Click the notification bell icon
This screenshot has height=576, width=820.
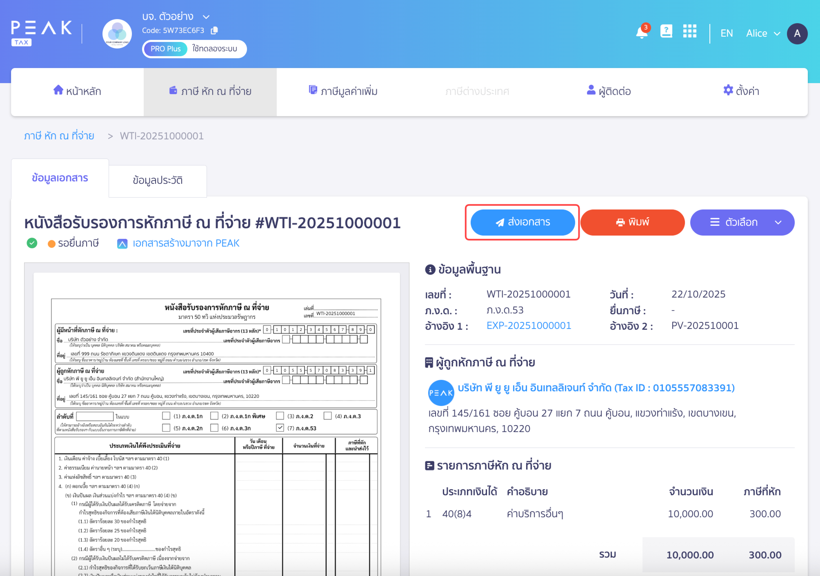tap(641, 32)
